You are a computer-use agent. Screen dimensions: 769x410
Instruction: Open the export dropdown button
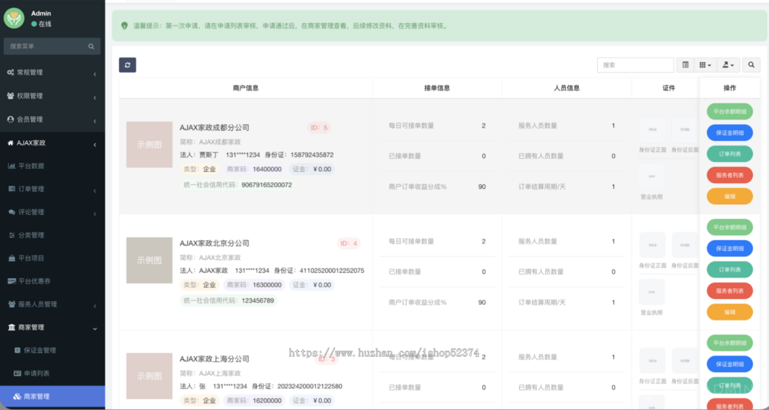(728, 65)
